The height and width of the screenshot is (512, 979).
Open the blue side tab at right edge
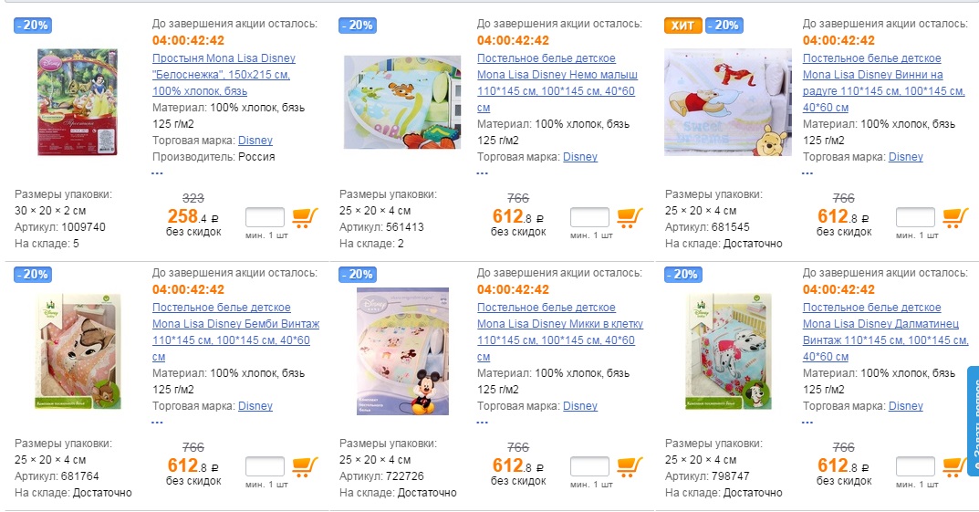coord(973,420)
